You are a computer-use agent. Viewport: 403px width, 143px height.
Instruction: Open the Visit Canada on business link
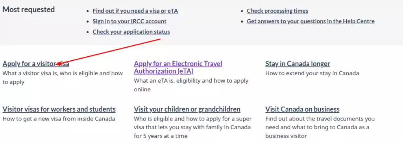pyautogui.click(x=302, y=109)
